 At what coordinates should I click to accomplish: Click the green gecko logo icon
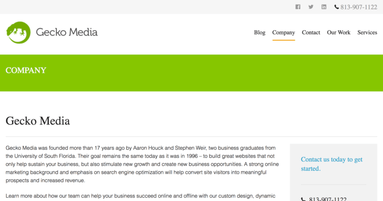pyautogui.click(x=19, y=33)
